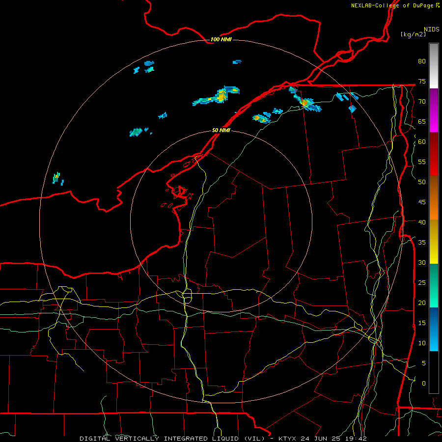Click the 15 value on the VIL scale
Image resolution: width=442 pixels, height=442 pixels.
422,323
